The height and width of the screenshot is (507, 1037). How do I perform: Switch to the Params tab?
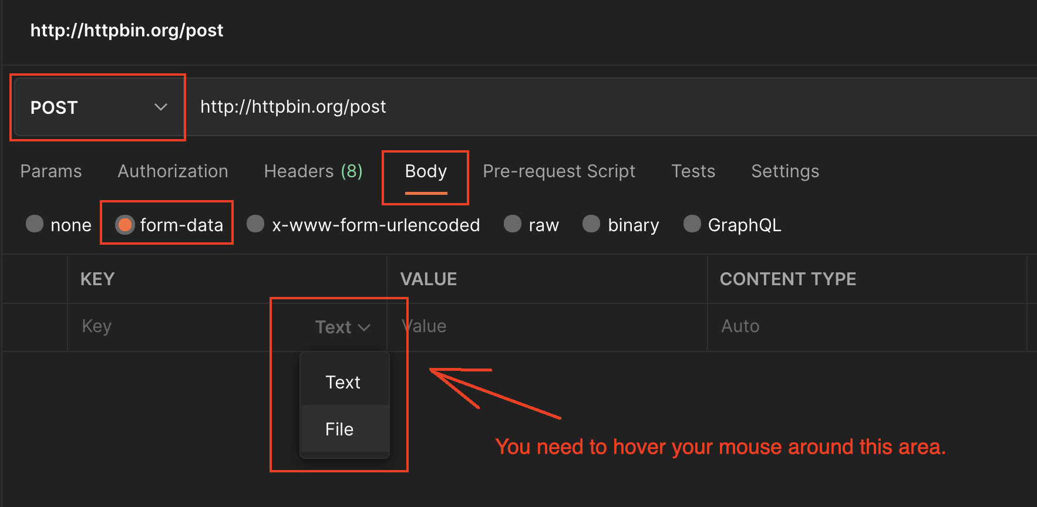(x=51, y=171)
